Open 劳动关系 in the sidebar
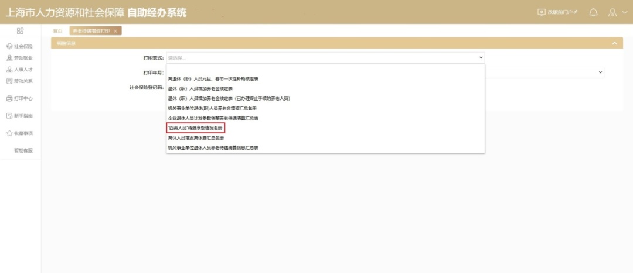The width and height of the screenshot is (633, 273). point(20,81)
